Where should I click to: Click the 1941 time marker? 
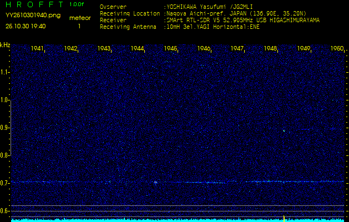pyautogui.click(x=38, y=49)
